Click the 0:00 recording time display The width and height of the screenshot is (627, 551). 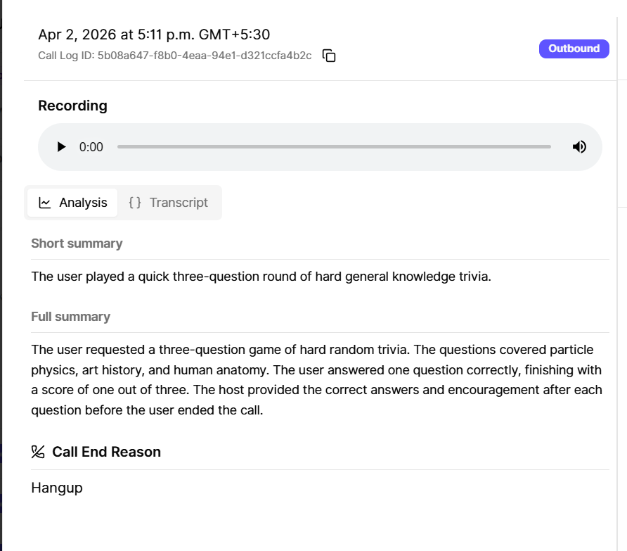(91, 147)
